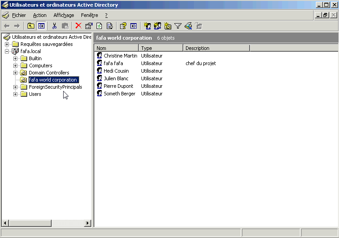Sort by the Type column header
This screenshot has width=339, height=238.
click(x=161, y=48)
